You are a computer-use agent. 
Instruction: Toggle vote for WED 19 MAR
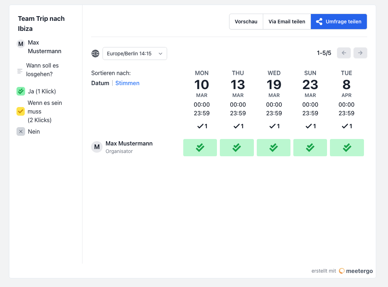click(274, 148)
